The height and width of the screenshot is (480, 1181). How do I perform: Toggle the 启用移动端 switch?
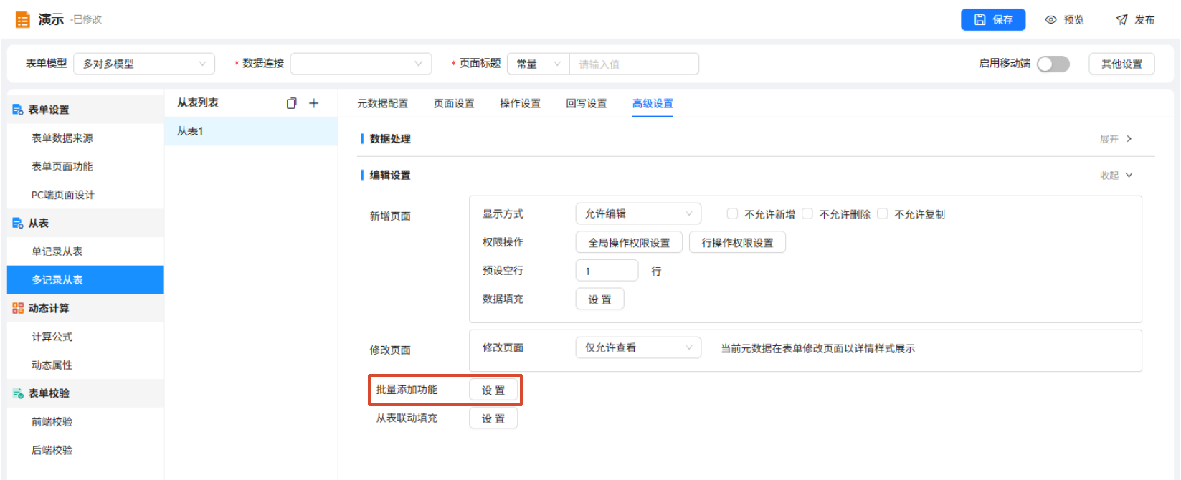(x=1053, y=64)
